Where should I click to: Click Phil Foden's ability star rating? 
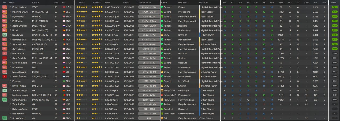pyautogui.click(x=82, y=21)
